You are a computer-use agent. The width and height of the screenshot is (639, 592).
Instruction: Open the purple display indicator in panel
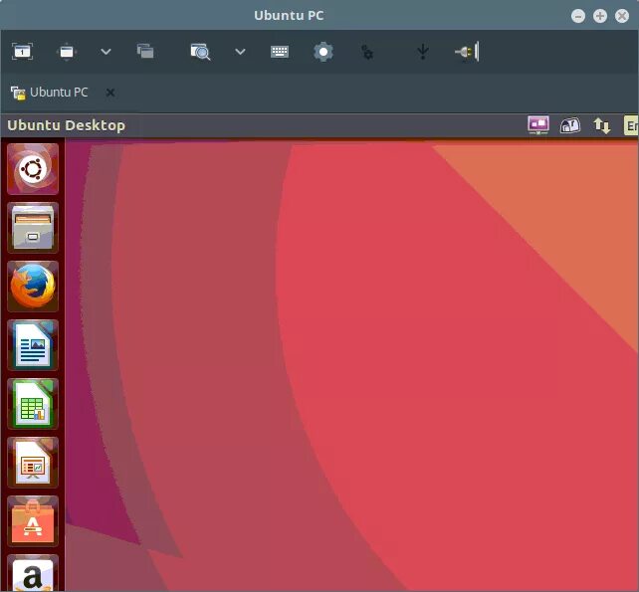pos(537,125)
